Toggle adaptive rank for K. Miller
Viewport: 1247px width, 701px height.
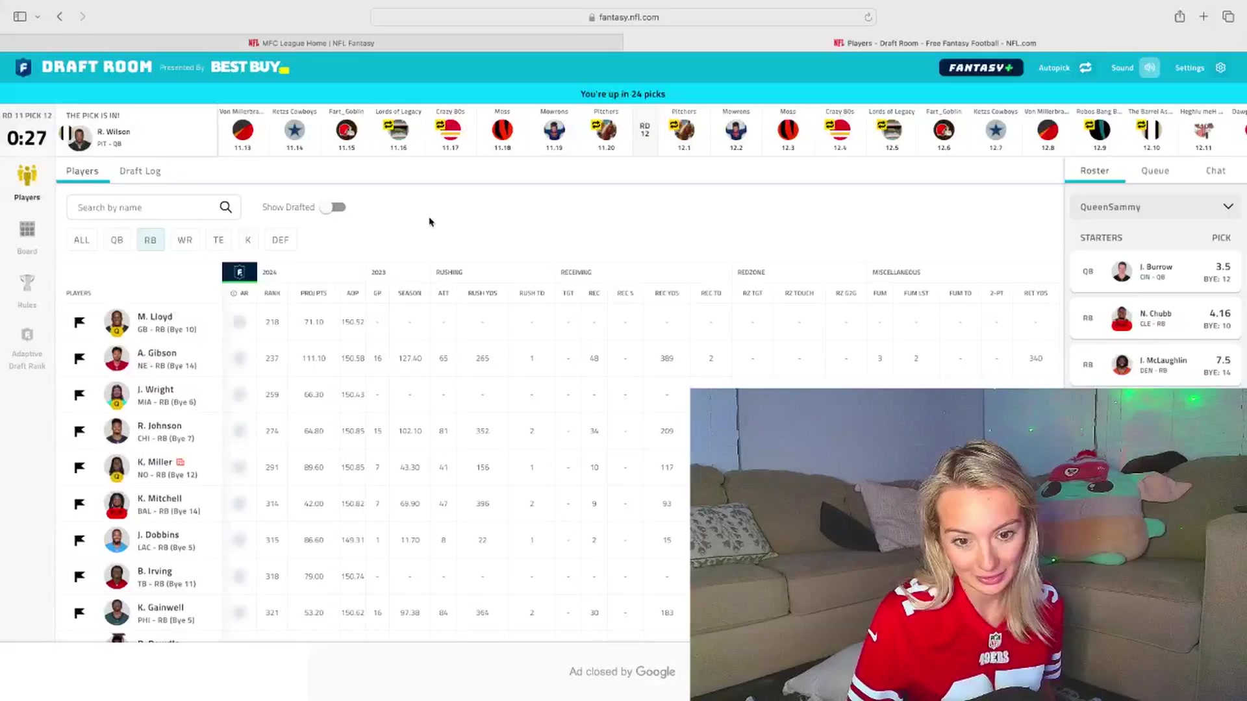coord(240,467)
